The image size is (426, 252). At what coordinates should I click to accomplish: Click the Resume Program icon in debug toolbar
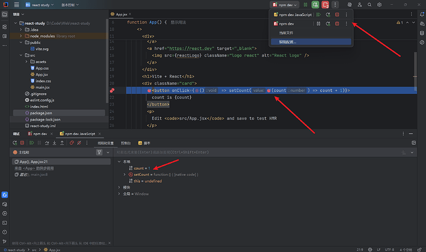(x=31, y=143)
